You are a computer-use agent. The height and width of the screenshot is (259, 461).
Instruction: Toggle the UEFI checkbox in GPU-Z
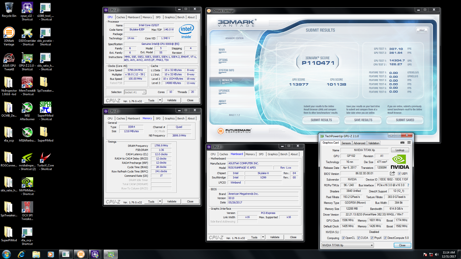[400, 174]
